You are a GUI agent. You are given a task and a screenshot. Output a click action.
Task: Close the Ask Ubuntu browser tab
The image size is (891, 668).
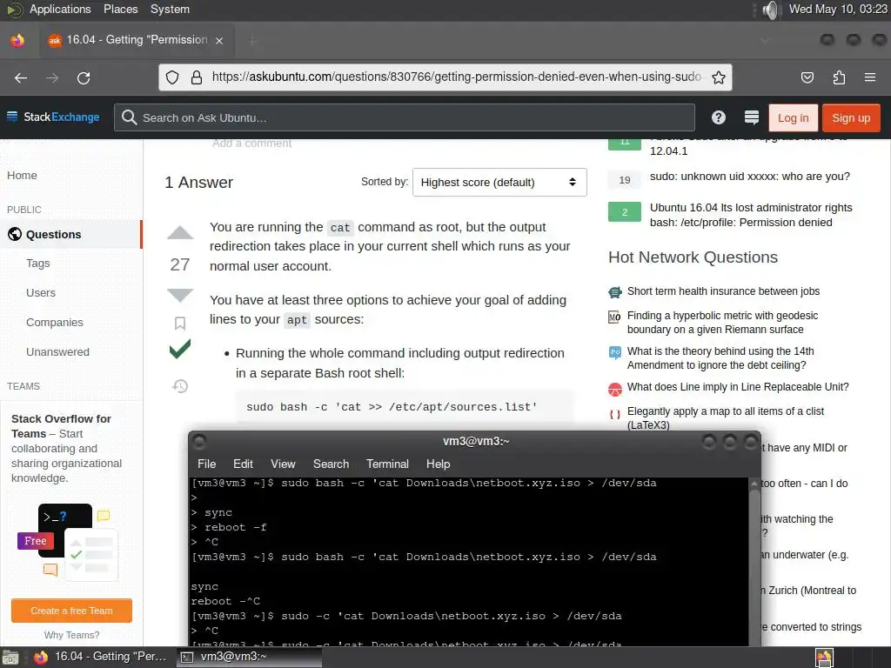219,40
